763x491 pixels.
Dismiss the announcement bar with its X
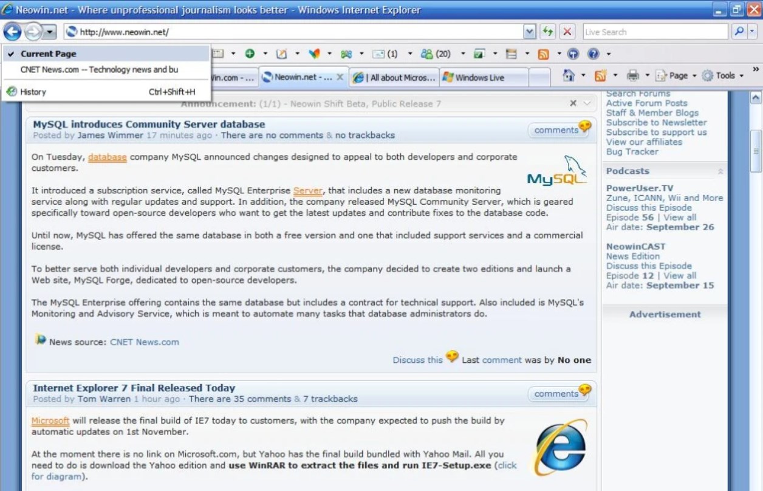573,103
